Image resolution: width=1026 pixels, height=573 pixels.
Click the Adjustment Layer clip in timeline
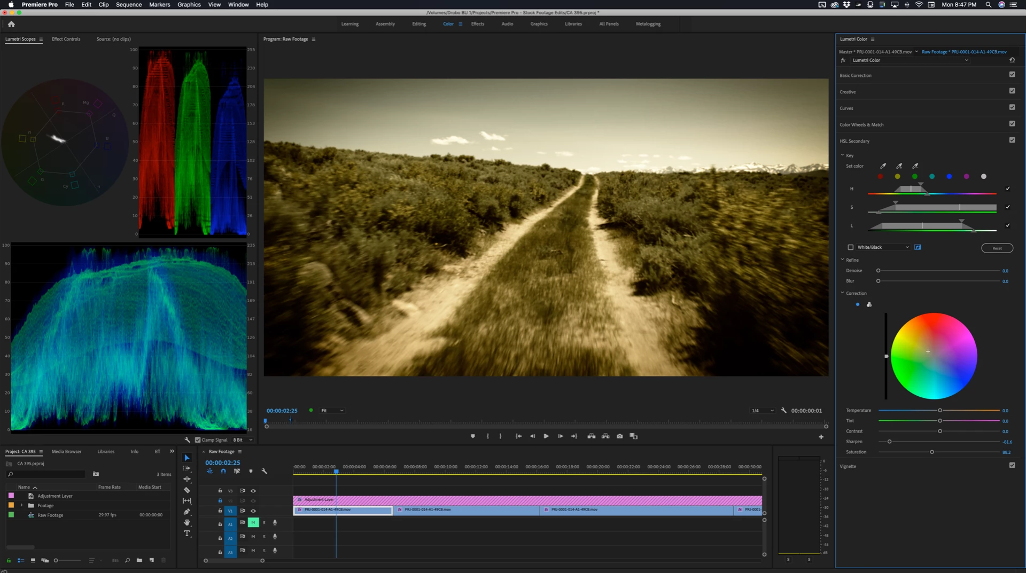[527, 500]
